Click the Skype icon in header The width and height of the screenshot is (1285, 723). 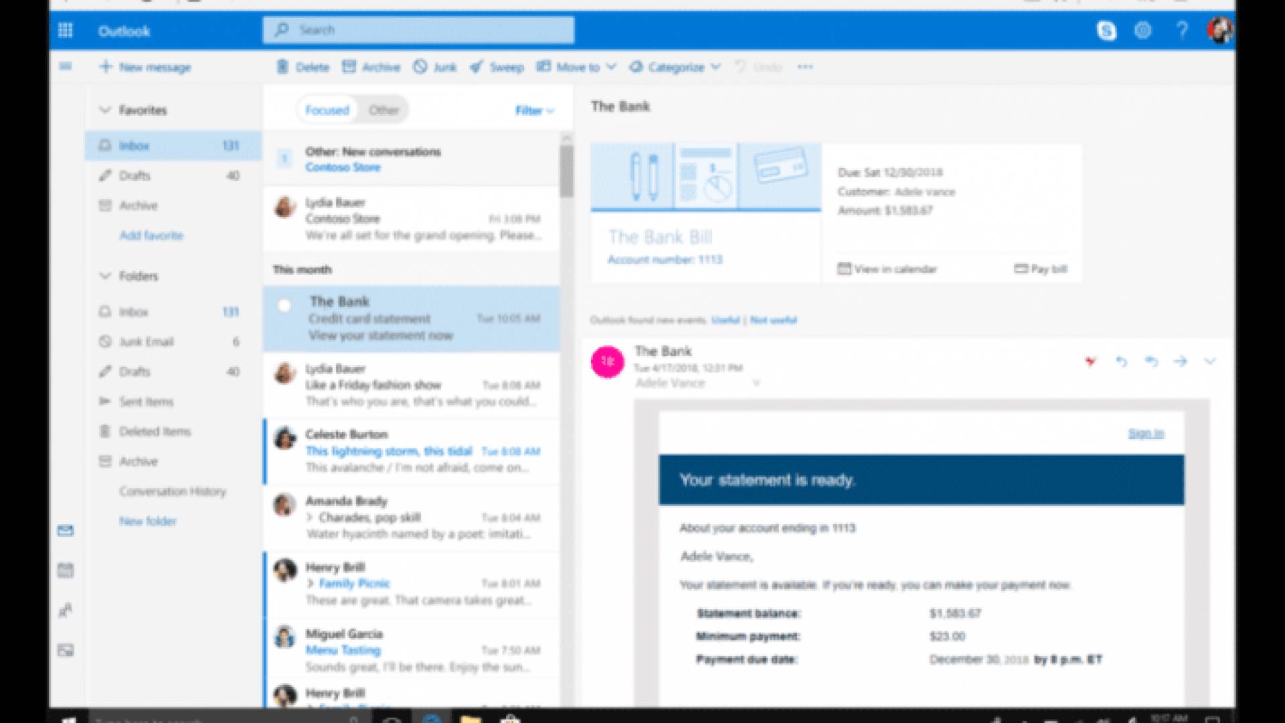click(1106, 31)
